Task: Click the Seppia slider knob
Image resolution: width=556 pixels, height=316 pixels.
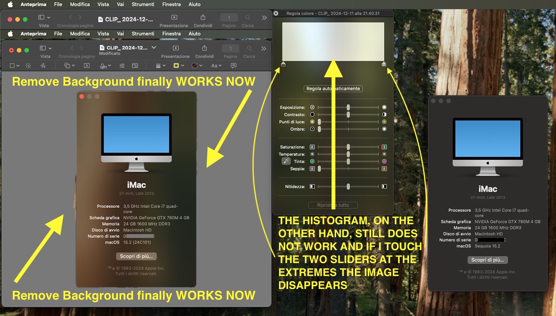Action: tap(319, 169)
